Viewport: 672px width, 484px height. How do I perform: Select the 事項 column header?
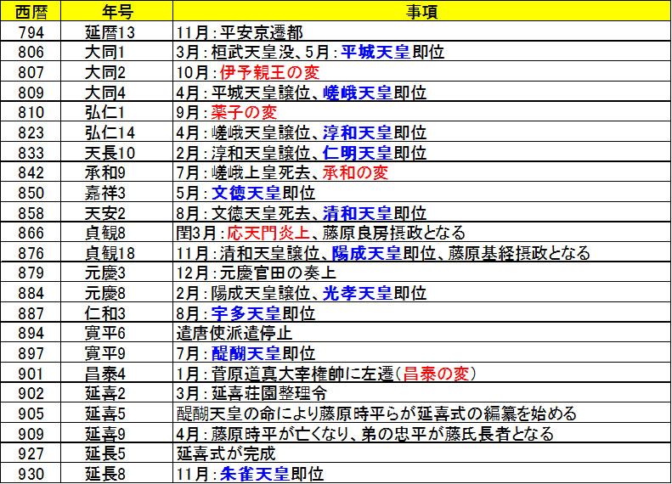coord(420,12)
